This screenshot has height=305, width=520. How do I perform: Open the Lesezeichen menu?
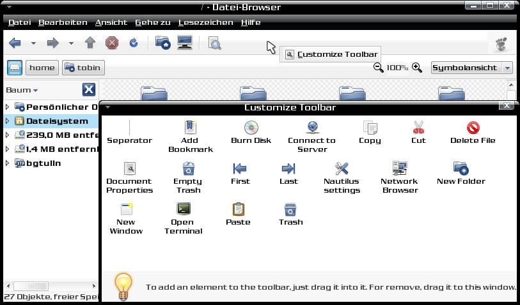click(205, 22)
